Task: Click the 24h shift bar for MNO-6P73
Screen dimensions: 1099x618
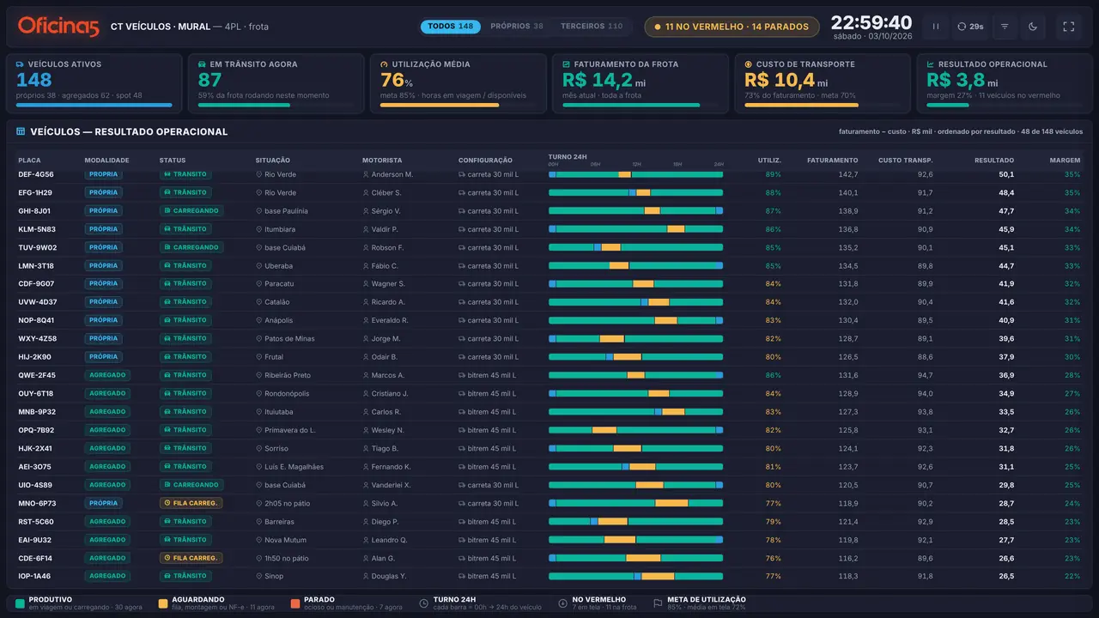Action: 635,503
